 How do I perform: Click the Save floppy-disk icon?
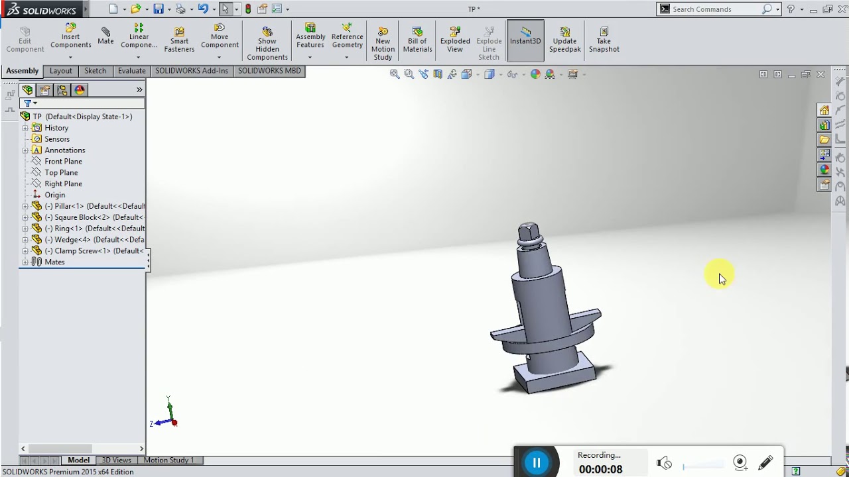click(159, 9)
